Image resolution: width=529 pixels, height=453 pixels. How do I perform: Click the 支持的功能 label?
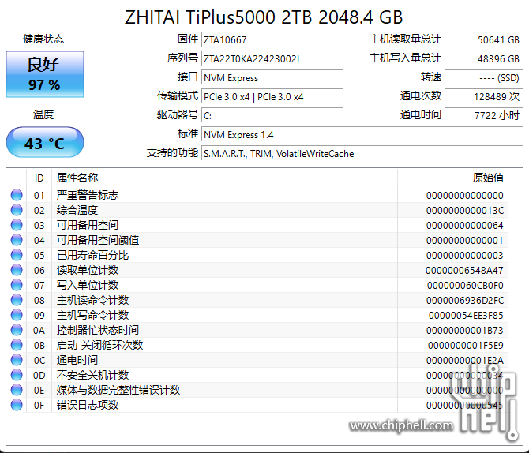point(172,152)
